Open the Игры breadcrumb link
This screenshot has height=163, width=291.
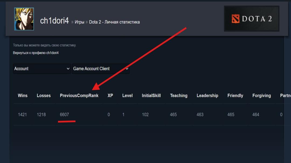click(79, 22)
